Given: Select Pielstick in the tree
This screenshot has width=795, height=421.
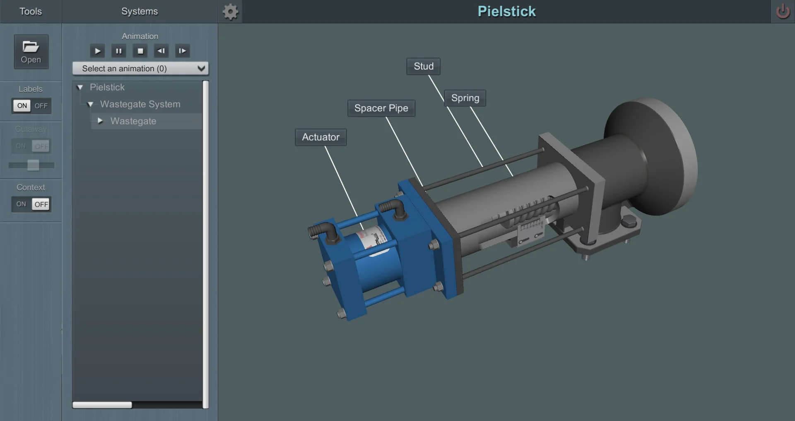Looking at the screenshot, I should tap(107, 87).
